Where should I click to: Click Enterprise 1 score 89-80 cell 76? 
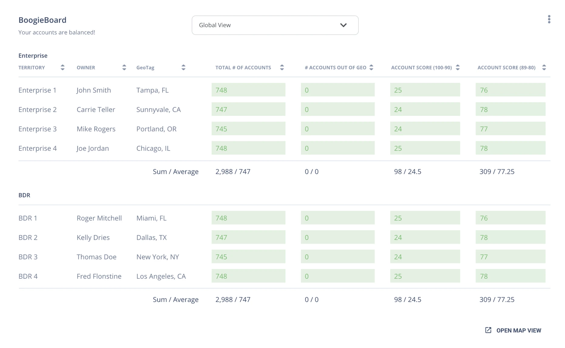pos(510,90)
